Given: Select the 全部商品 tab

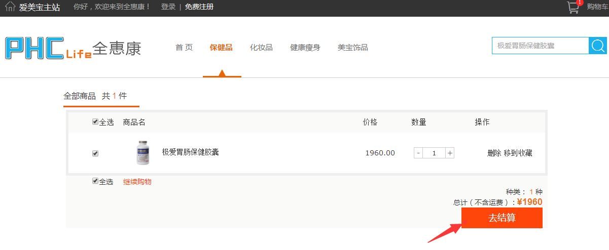Looking at the screenshot, I should click(80, 96).
